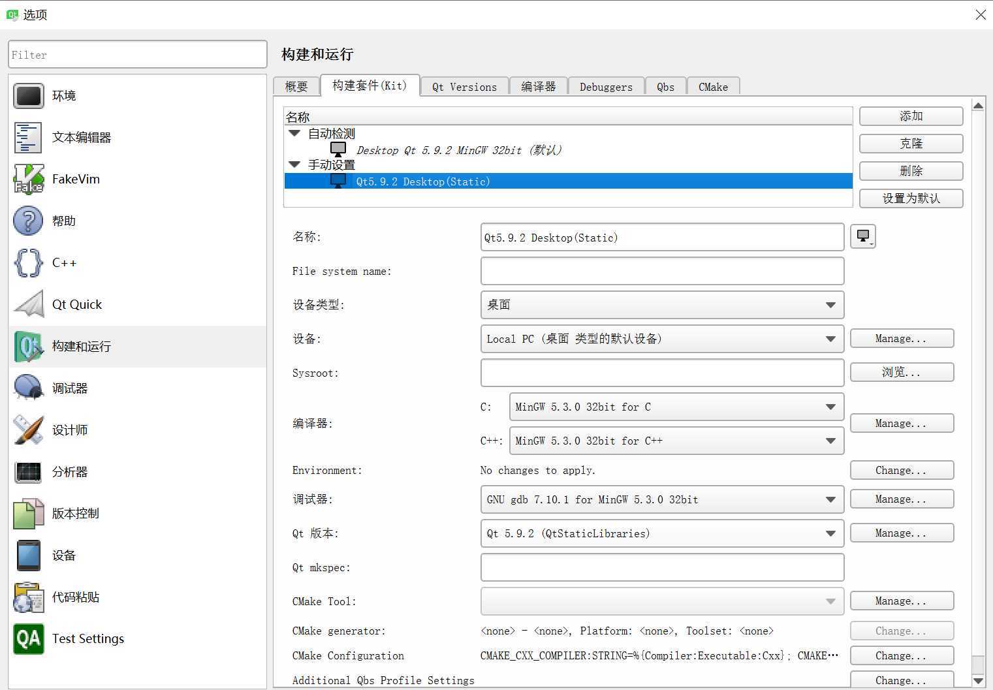Click Manage next to Qt 版本
The width and height of the screenshot is (993, 690).
tap(902, 533)
